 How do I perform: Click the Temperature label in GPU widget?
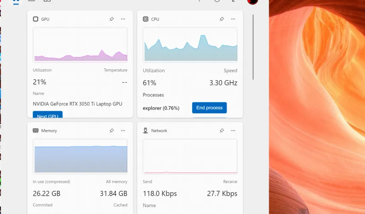click(x=115, y=70)
